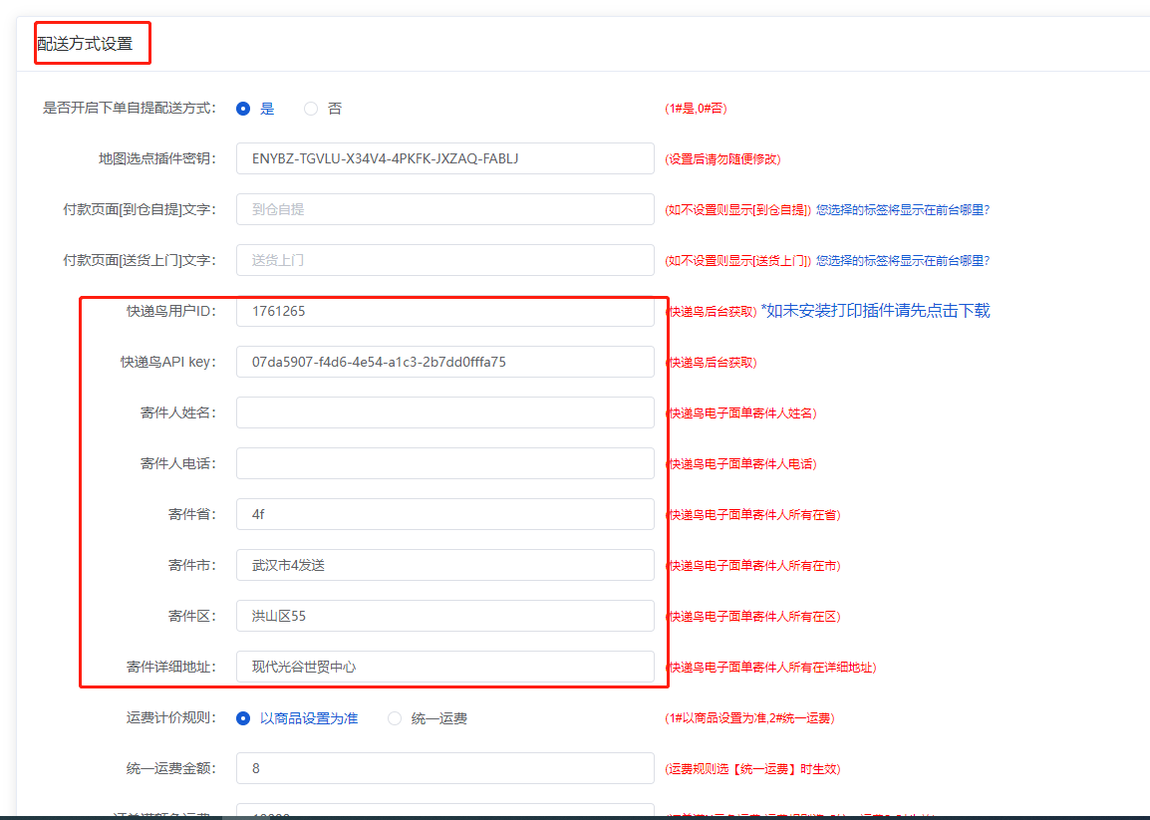Click the empty 寄件人姓名 field

coord(444,412)
